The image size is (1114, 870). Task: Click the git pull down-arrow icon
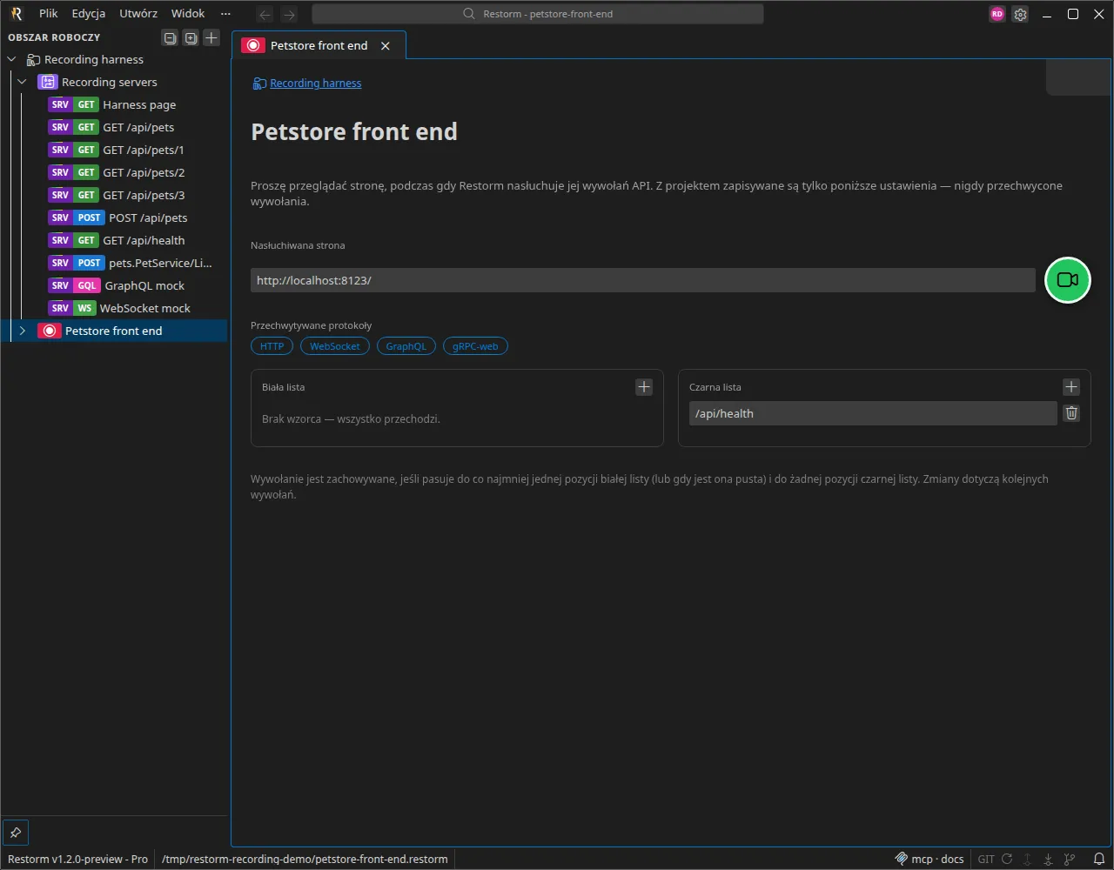tap(1049, 859)
